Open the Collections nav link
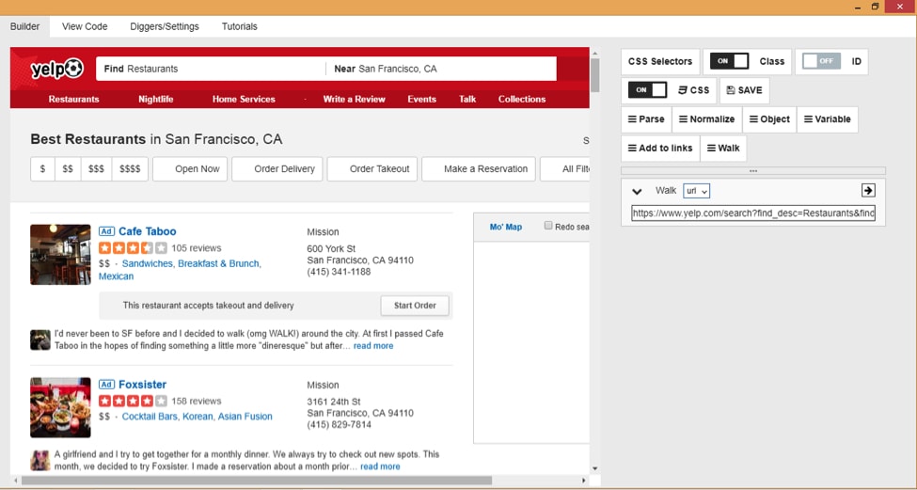917x490 pixels. tap(522, 100)
